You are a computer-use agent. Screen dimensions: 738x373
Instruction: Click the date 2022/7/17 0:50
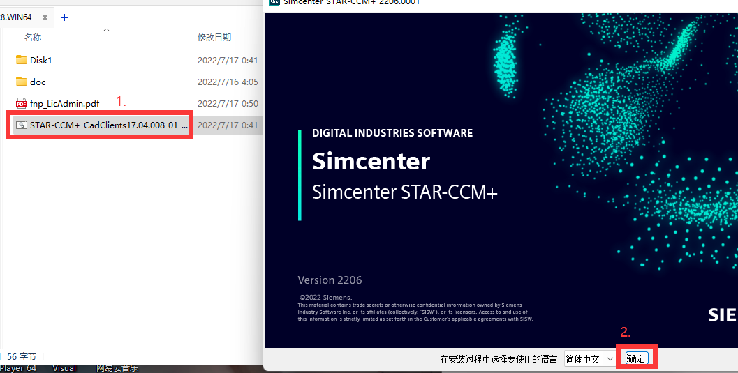(228, 103)
